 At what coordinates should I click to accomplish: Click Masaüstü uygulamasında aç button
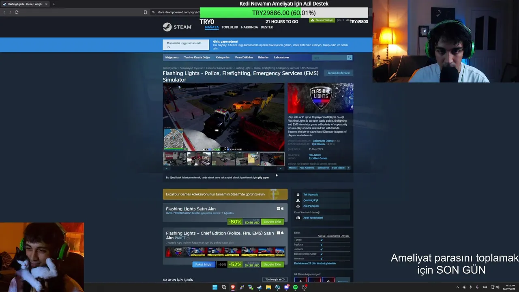coord(186,45)
